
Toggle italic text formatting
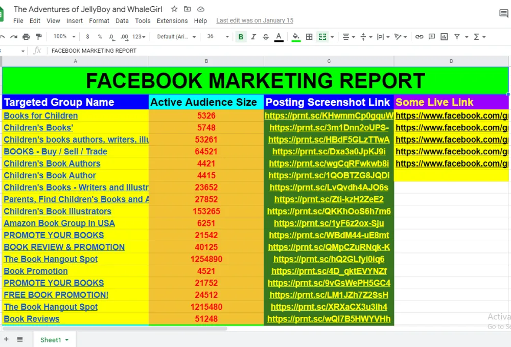(253, 37)
